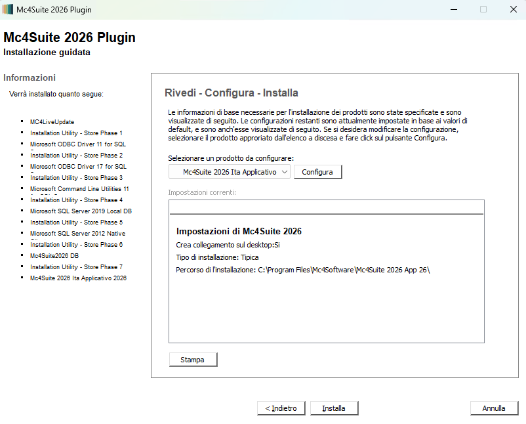The width and height of the screenshot is (526, 424).
Task: Select Microsoft SQL Server 2019 Local DB item
Action: tap(81, 211)
